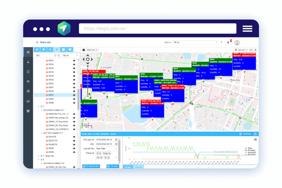
Task: Switch to the Số liệu tab
Action: pyautogui.click(x=128, y=167)
